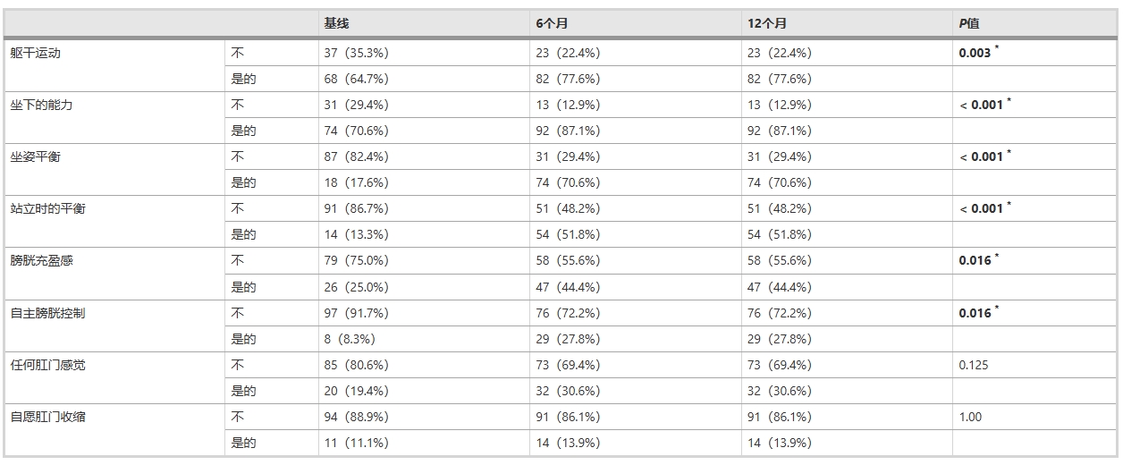Viewport: 1123px width, 465px height.
Task: Click the P value 1.00 cell
Action: (x=970, y=417)
